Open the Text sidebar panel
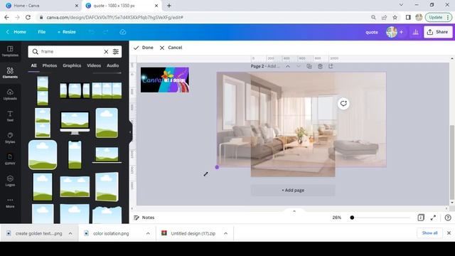 tap(10, 116)
